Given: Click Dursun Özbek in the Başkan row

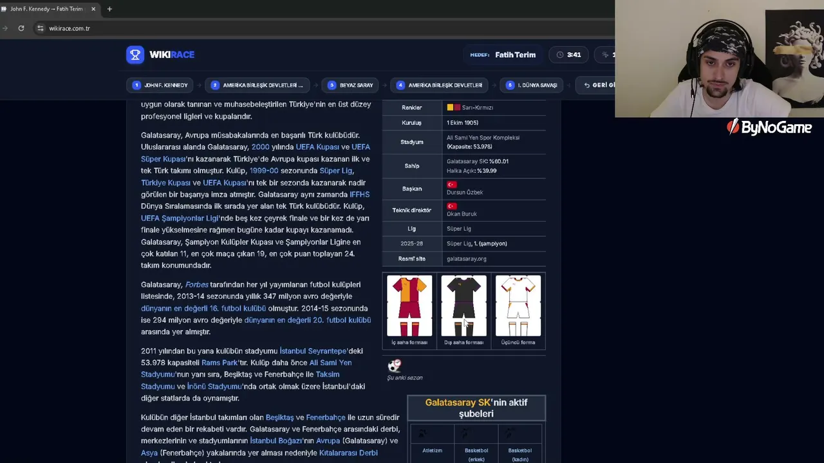Looking at the screenshot, I should 465,192.
